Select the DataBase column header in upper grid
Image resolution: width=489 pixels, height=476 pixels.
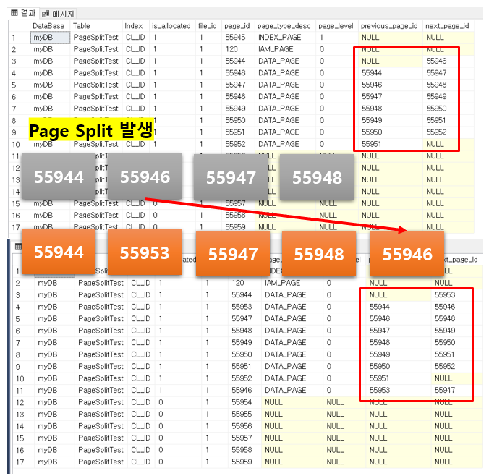(50, 26)
